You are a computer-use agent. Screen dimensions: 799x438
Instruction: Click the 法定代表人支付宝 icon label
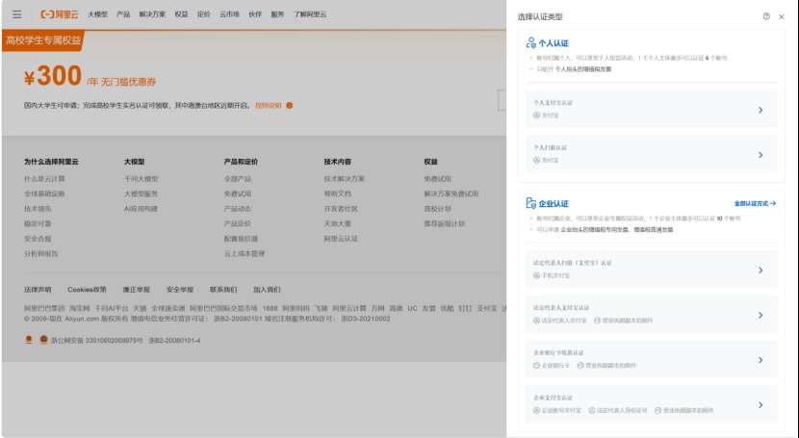pos(559,321)
